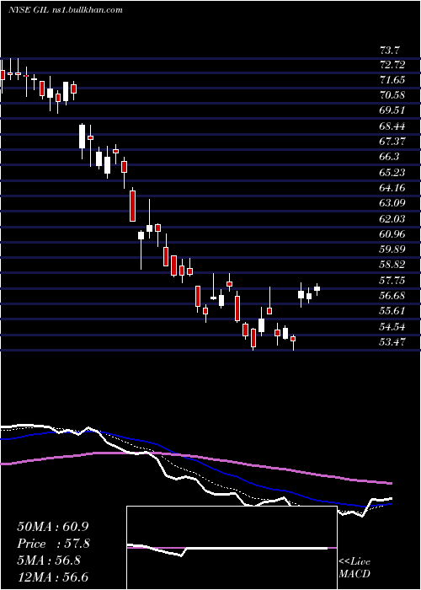The height and width of the screenshot is (590, 421).
Task: Select the 68.44 price axis label
Action: (393, 126)
